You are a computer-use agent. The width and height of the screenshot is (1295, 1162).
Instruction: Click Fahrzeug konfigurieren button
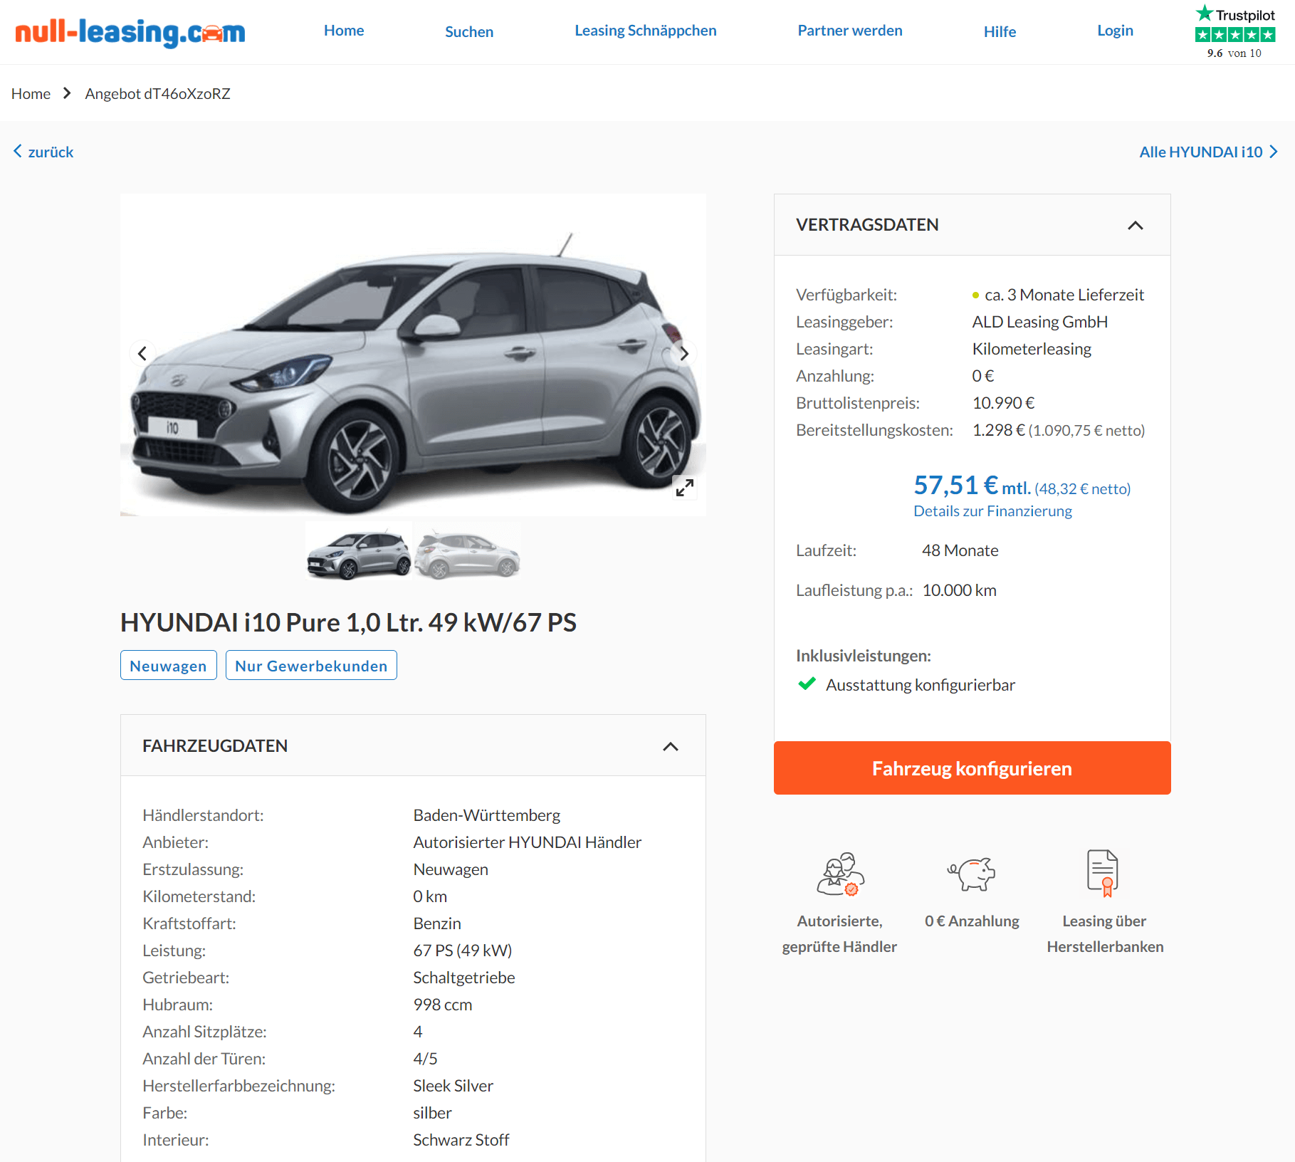coord(972,768)
